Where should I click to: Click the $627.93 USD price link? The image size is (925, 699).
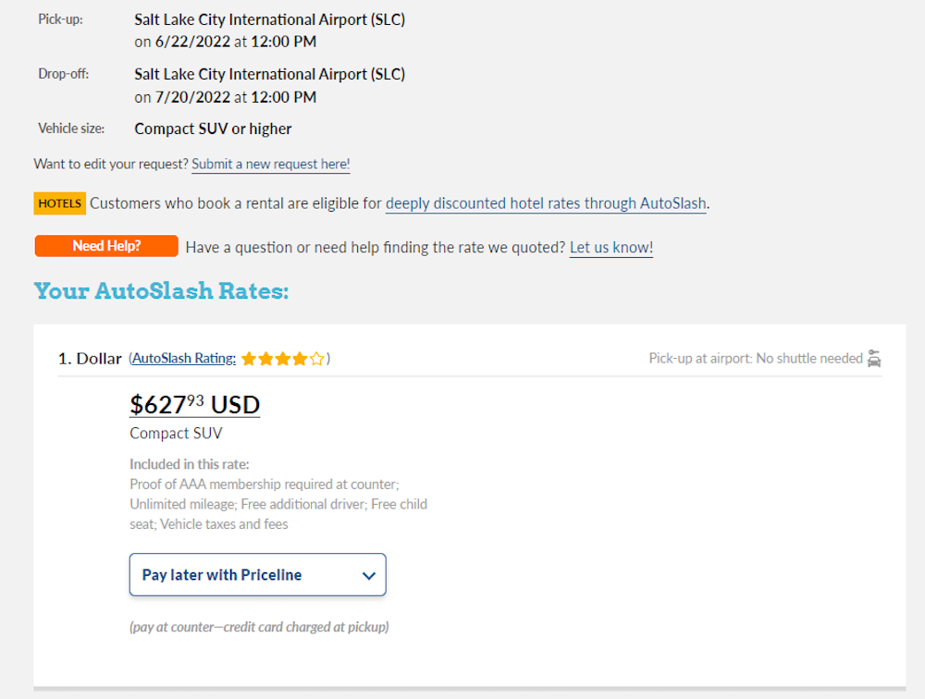pos(194,405)
